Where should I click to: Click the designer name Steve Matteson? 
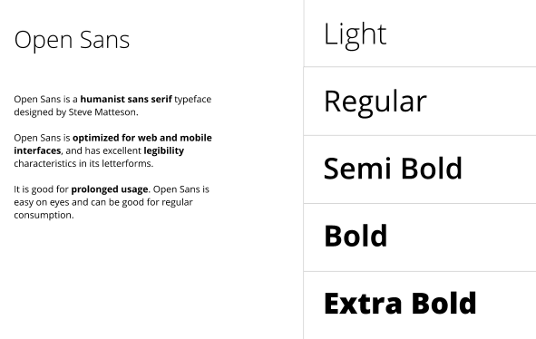pos(102,112)
